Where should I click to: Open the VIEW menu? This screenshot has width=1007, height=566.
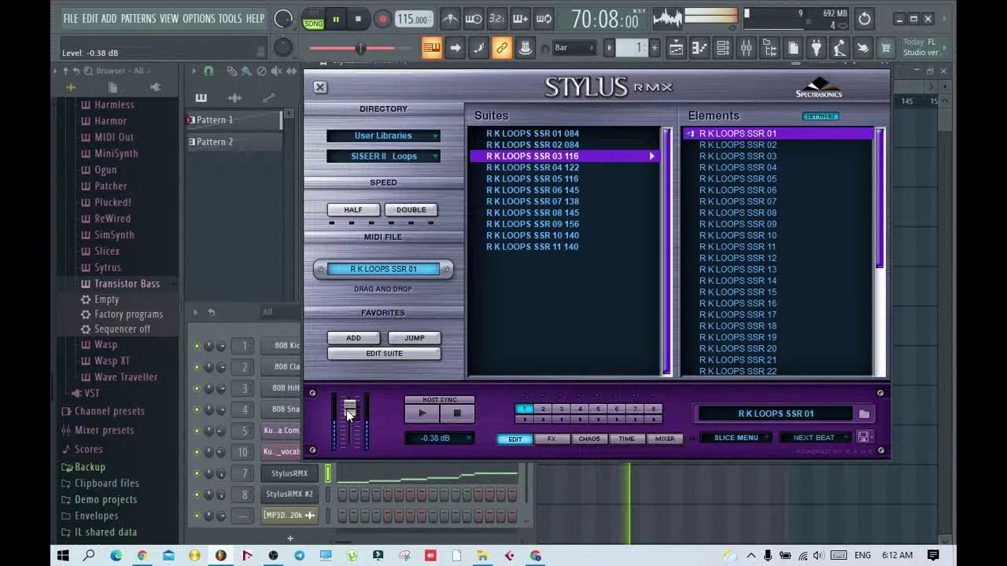(169, 19)
